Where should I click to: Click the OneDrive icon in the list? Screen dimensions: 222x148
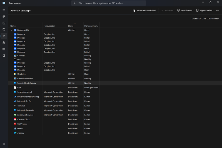(15, 74)
